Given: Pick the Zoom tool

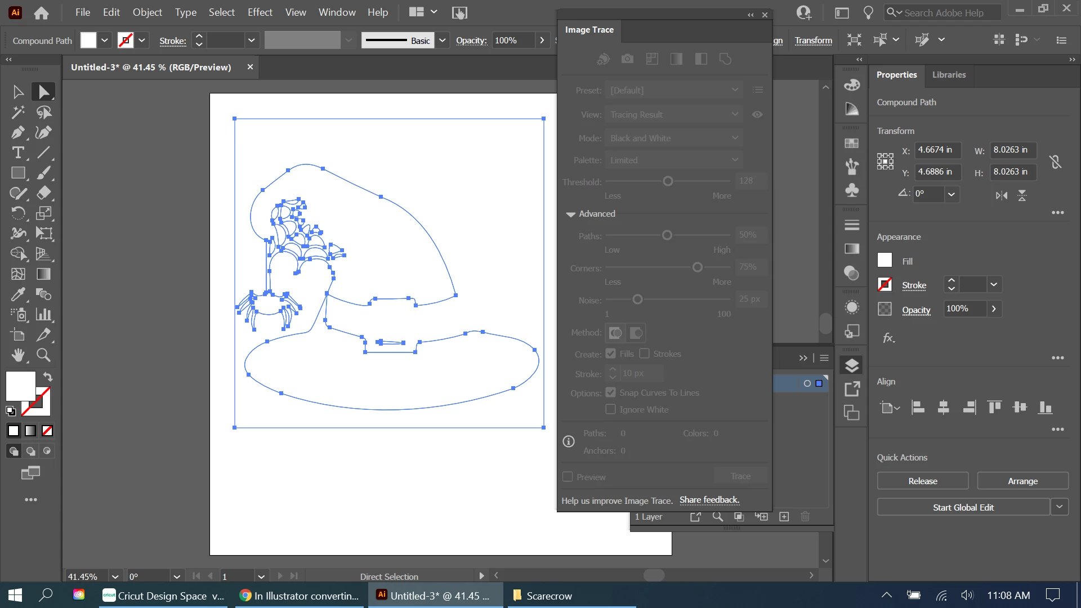Looking at the screenshot, I should click(x=43, y=355).
